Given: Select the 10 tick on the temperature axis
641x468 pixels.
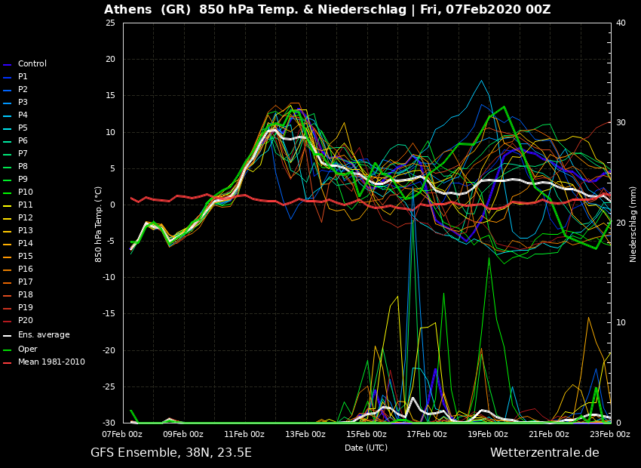Looking at the screenshot, I should [x=110, y=132].
